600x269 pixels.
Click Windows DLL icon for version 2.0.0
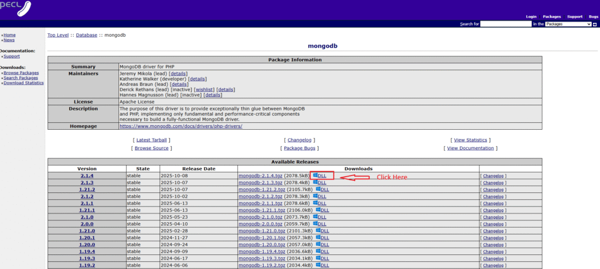[x=315, y=224]
